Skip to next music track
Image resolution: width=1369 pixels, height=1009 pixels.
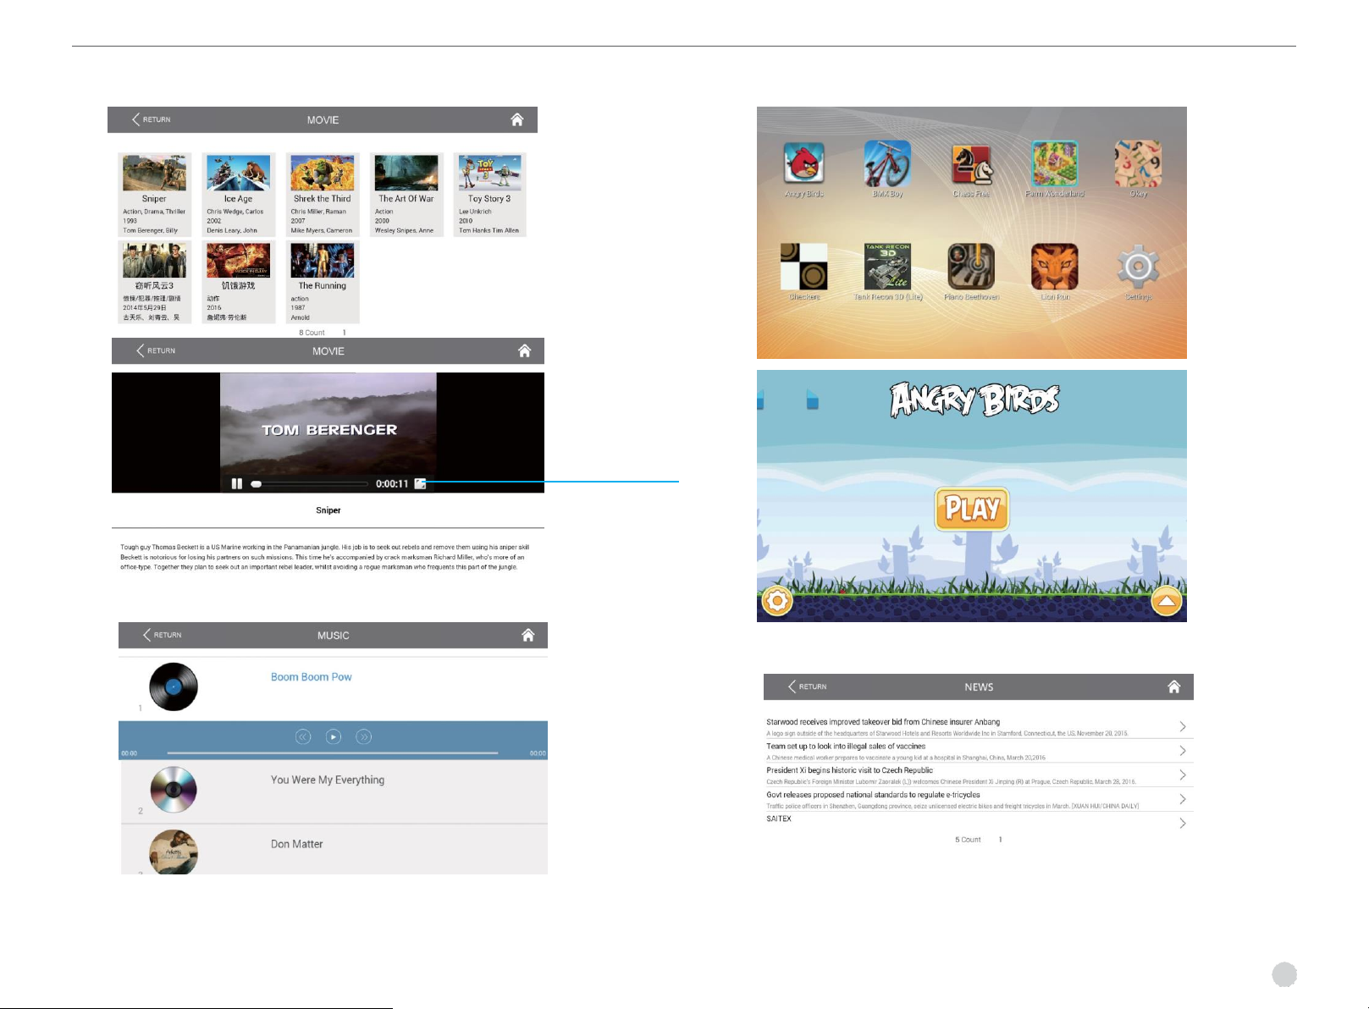point(364,736)
